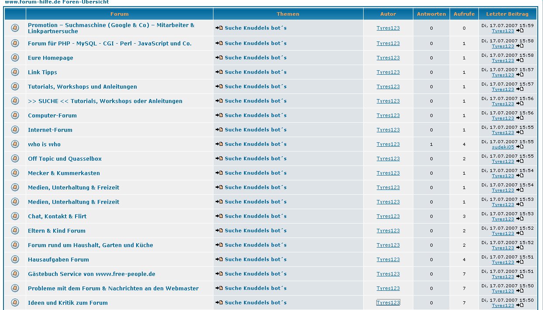Click the forum icon beside Link Tipps
The image size is (543, 310).
pyautogui.click(x=15, y=72)
